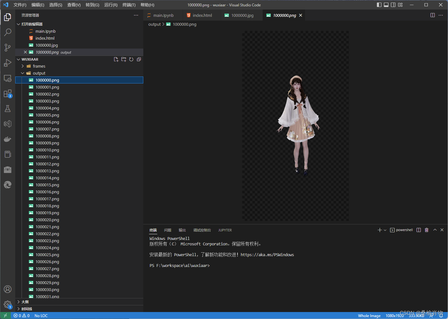Maximize the terminal panel size
The height and width of the screenshot is (319, 448).
435,230
